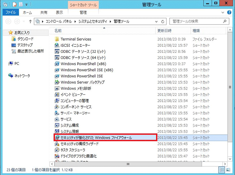
Task: Click the vertical scrollbar thumb
Action: pyautogui.click(x=230, y=87)
